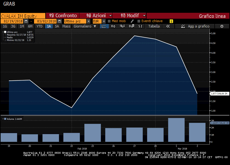
Task: Toggle the Ultimo prz legend square
Action: (x=5, y=32)
